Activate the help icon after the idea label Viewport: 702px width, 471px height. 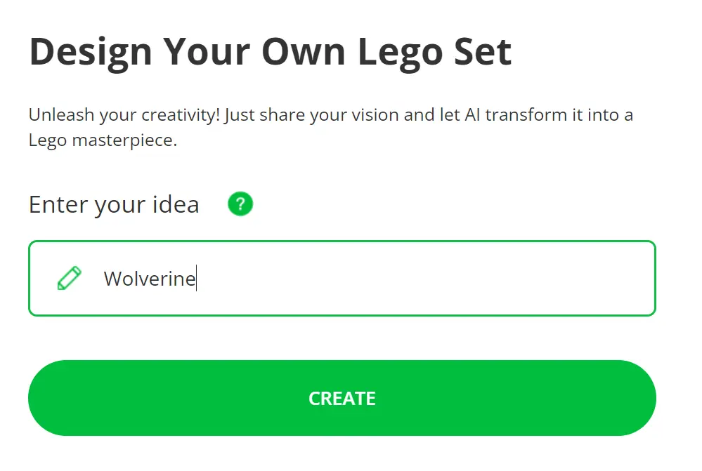[x=240, y=204]
